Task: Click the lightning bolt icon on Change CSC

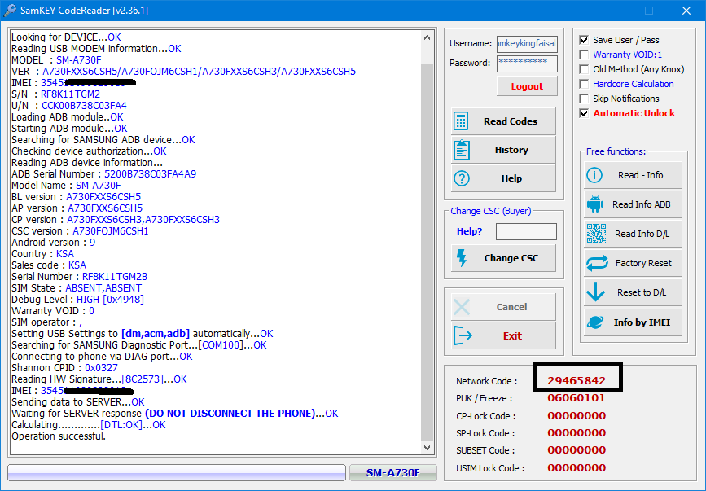Action: [462, 258]
